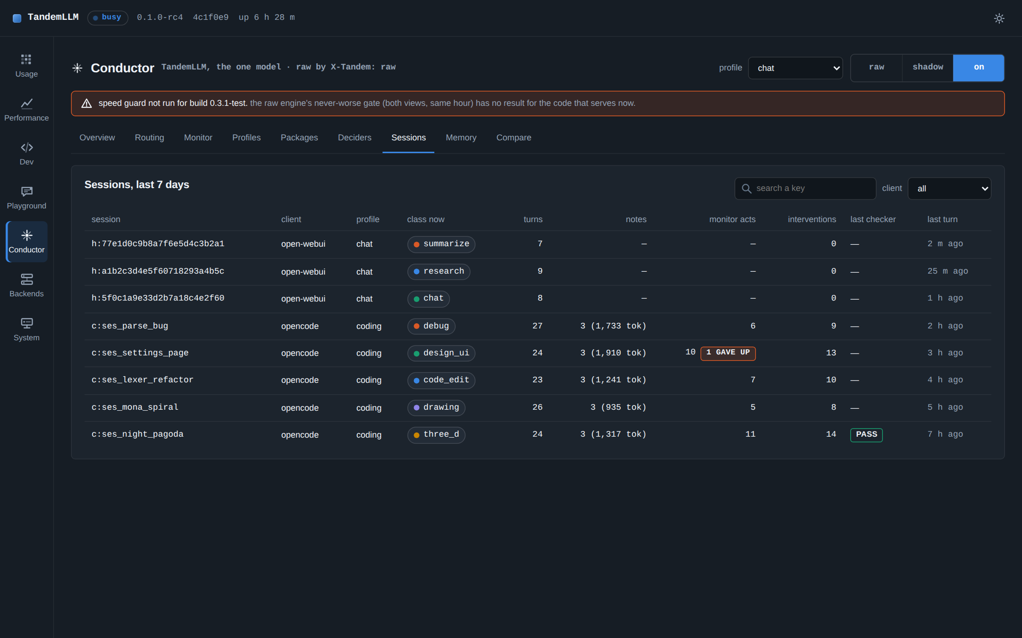Open session c:ses_settings_page
Image resolution: width=1022 pixels, height=638 pixels.
click(x=140, y=353)
